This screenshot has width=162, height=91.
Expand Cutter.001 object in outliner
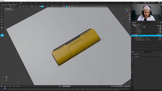[135, 37]
